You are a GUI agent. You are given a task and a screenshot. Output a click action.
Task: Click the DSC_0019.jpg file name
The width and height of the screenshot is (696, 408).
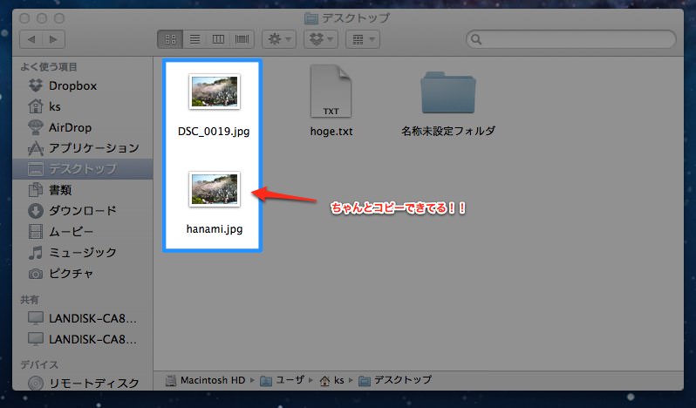pos(214,132)
